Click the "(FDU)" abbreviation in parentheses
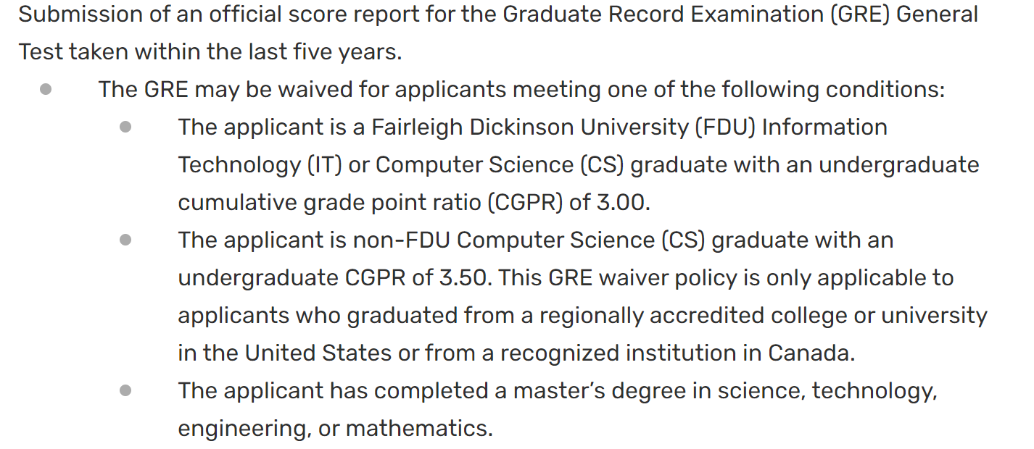This screenshot has height=449, width=1034. (x=725, y=127)
